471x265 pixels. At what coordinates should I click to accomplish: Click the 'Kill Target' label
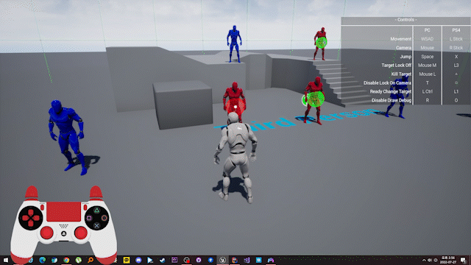(401, 74)
